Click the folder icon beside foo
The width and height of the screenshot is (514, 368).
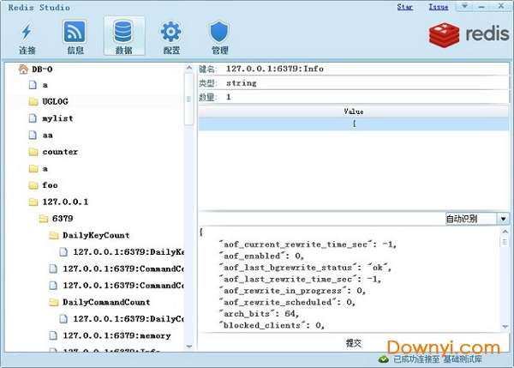click(x=33, y=185)
